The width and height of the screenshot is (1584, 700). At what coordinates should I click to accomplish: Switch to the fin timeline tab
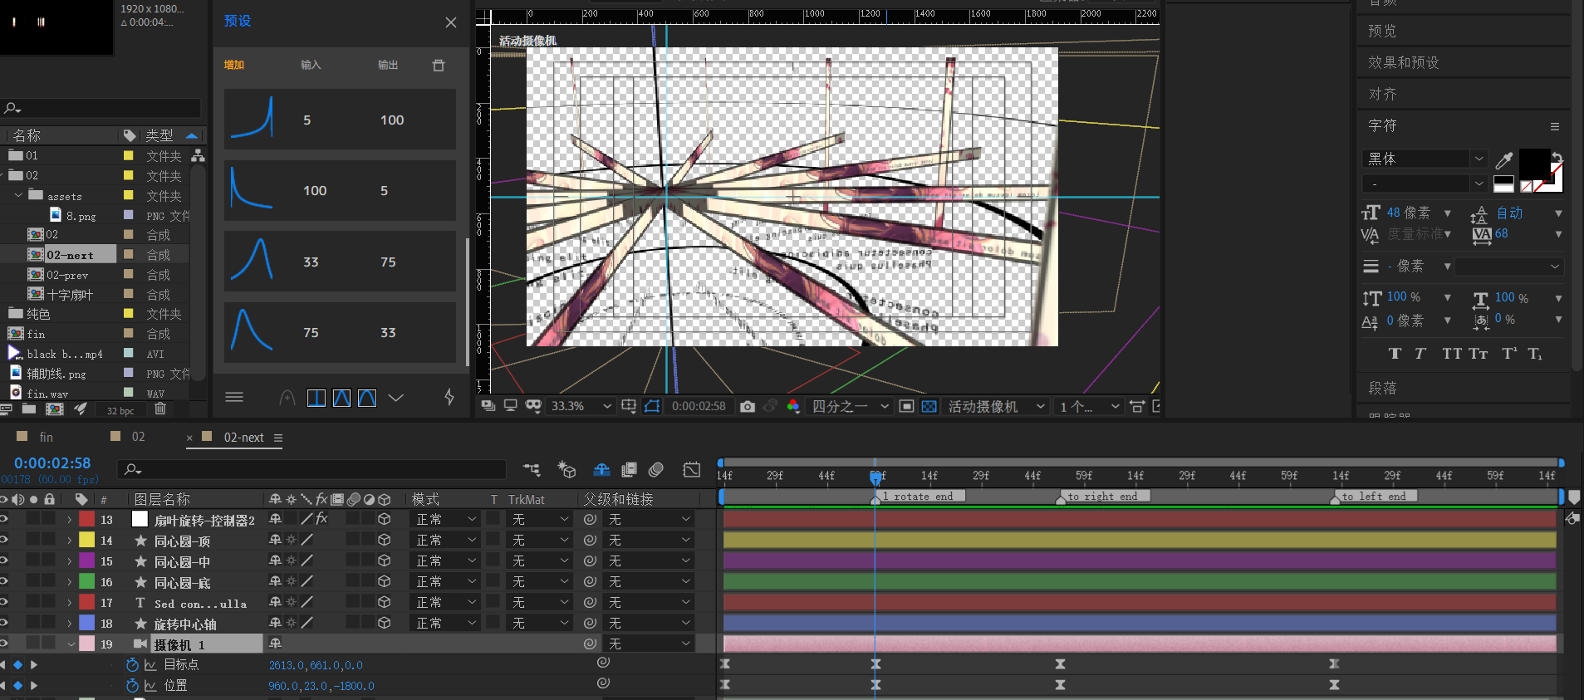(46, 438)
